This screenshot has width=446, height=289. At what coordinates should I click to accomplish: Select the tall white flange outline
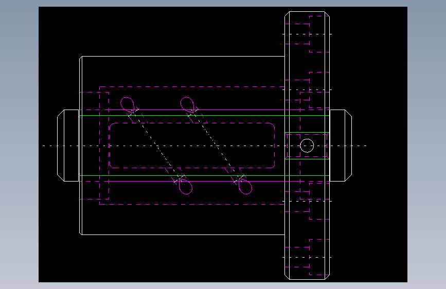click(x=307, y=146)
